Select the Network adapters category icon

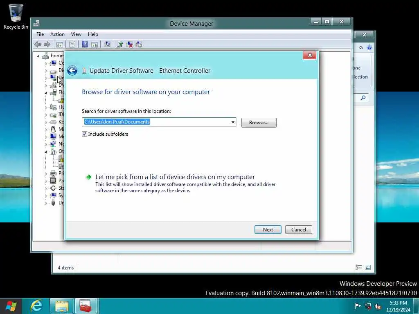point(53,144)
